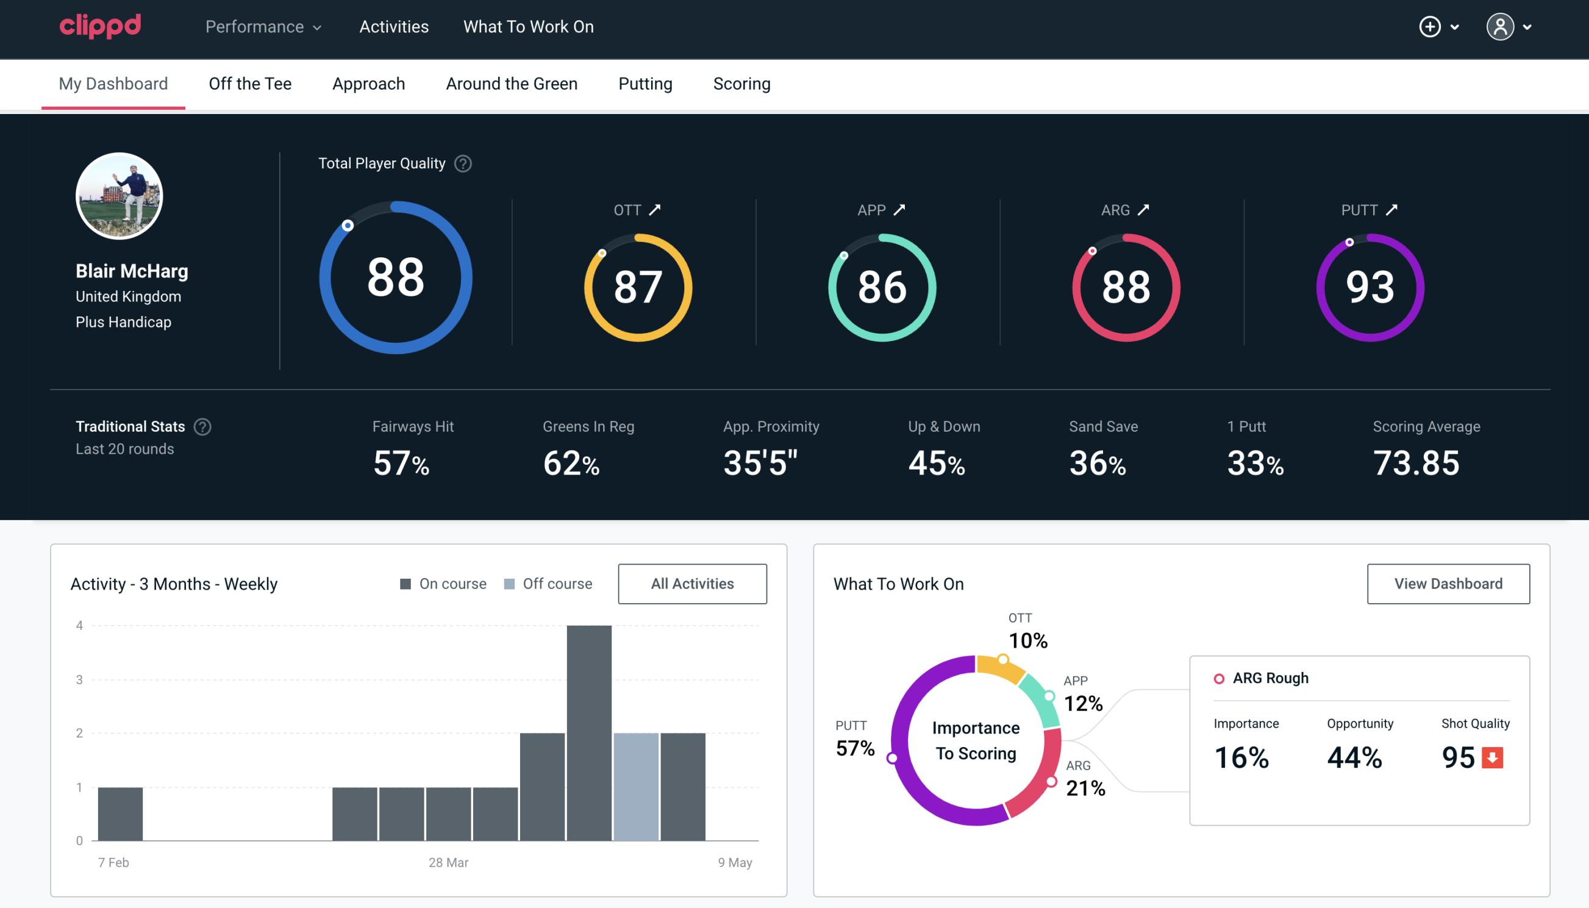The height and width of the screenshot is (908, 1589).
Task: Click the All Activities button
Action: click(x=692, y=583)
